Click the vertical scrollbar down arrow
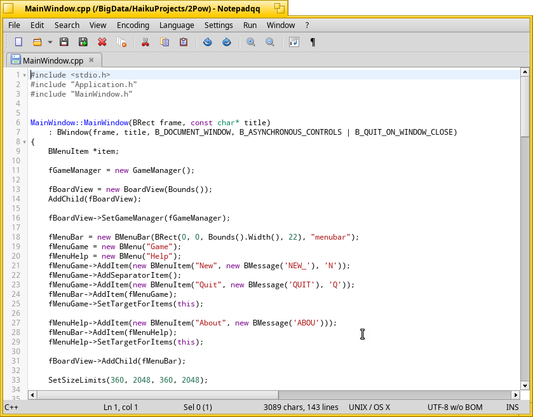The height and width of the screenshot is (417, 533). click(x=525, y=386)
